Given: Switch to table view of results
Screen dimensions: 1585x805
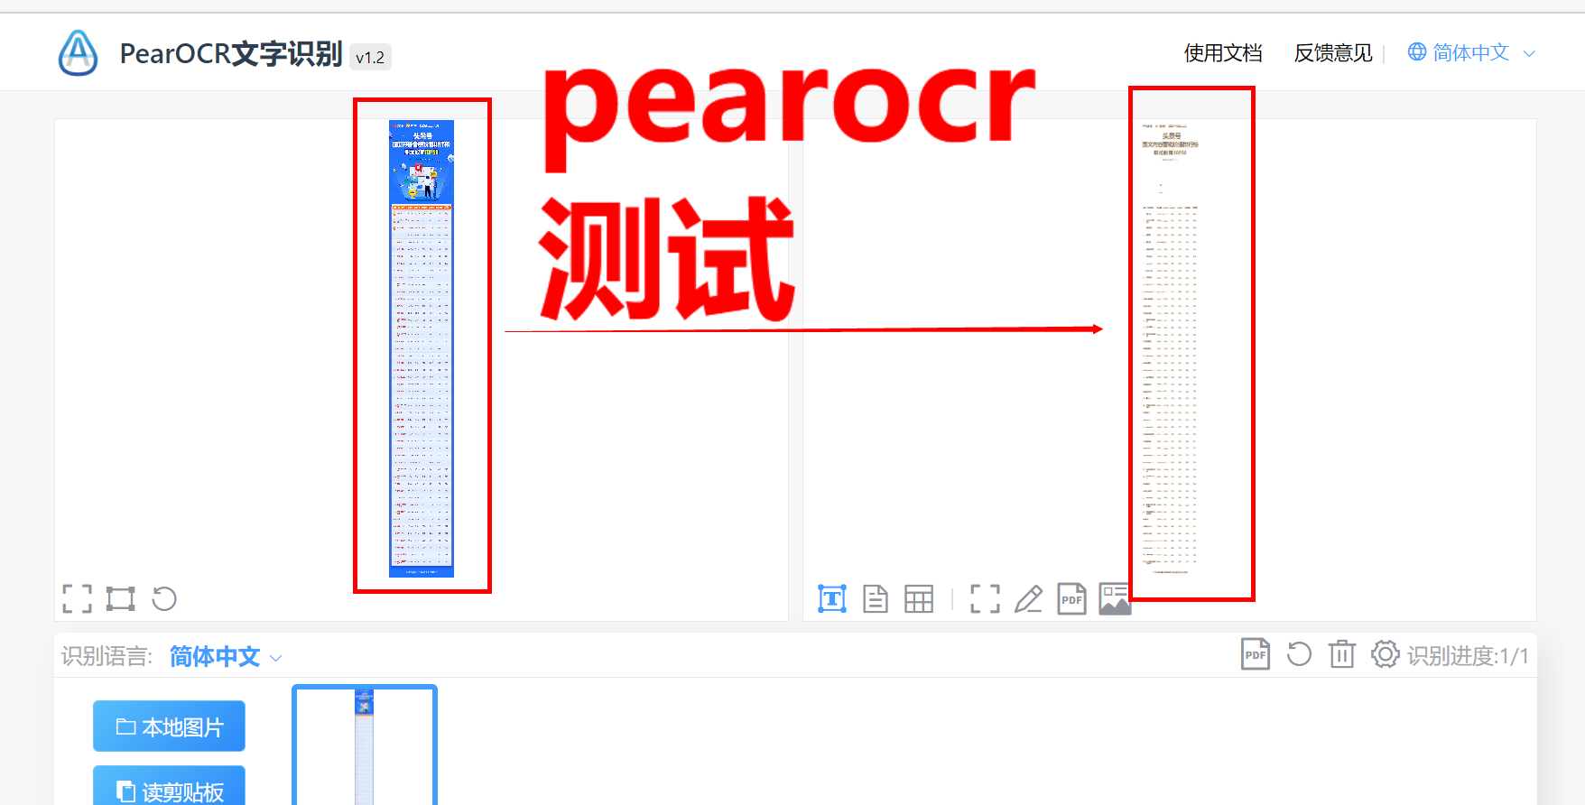Looking at the screenshot, I should [919, 599].
